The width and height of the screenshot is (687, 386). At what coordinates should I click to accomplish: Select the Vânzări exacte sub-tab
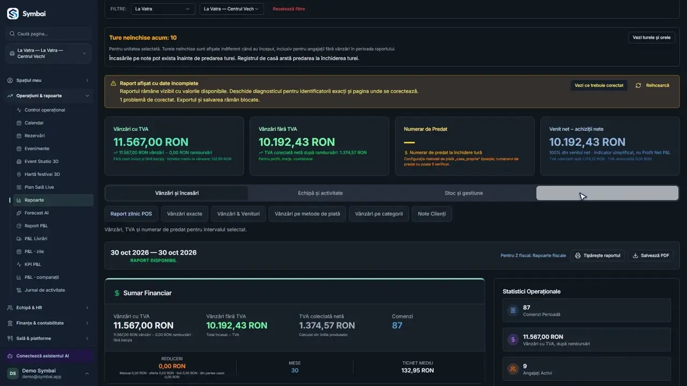click(x=185, y=214)
